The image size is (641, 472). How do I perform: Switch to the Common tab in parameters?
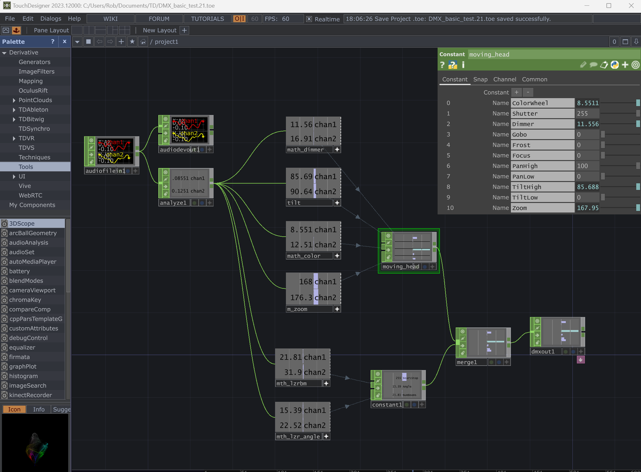coord(534,79)
